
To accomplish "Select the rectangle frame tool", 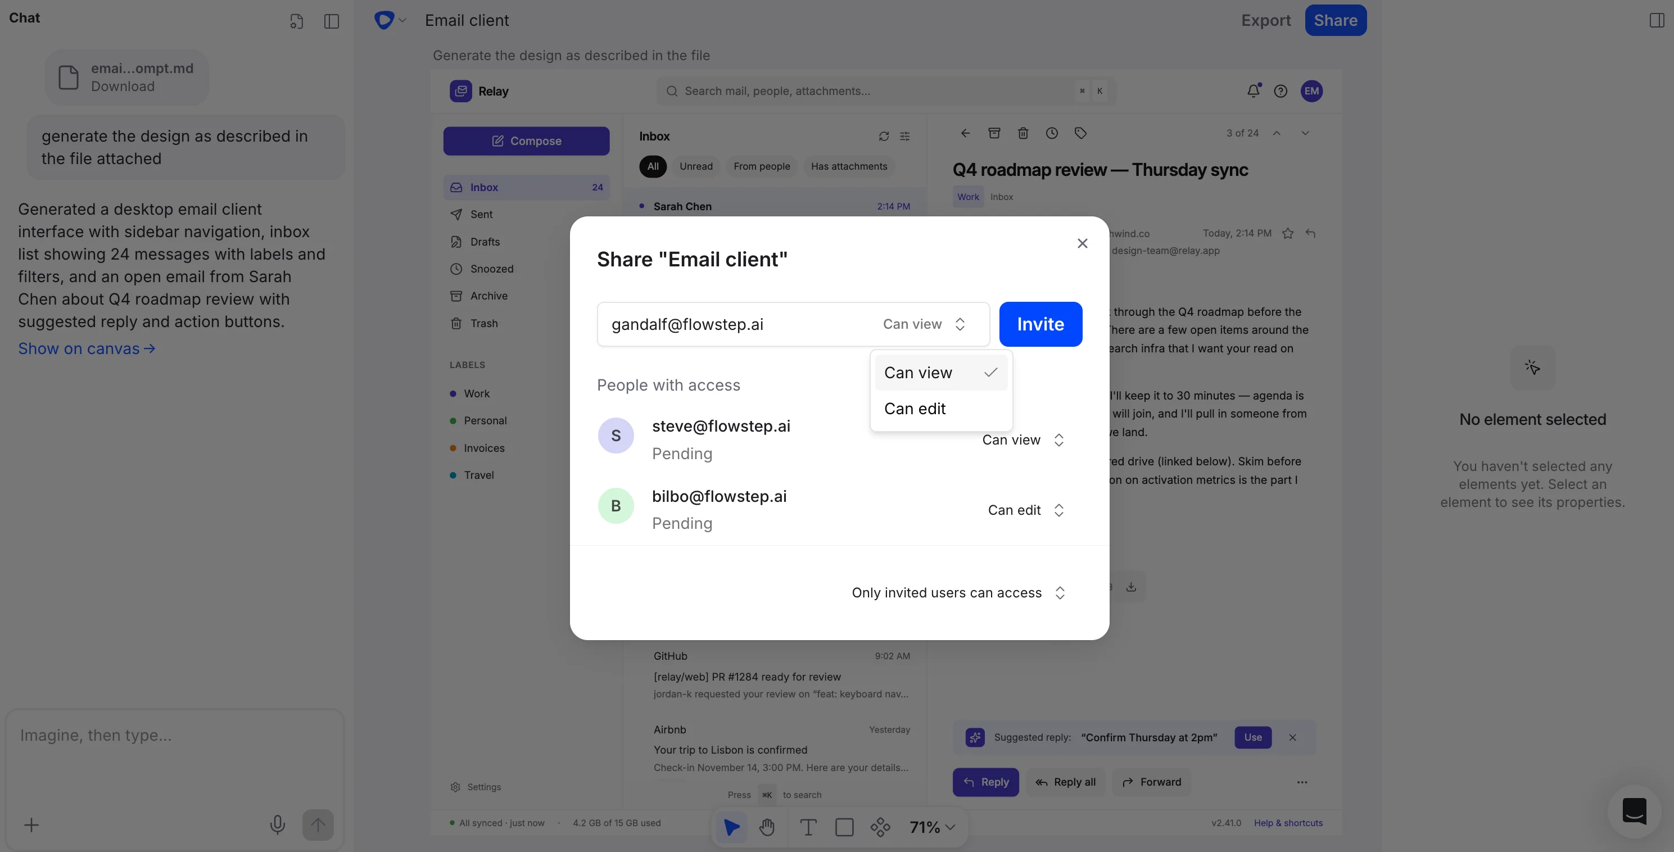I will [844, 827].
